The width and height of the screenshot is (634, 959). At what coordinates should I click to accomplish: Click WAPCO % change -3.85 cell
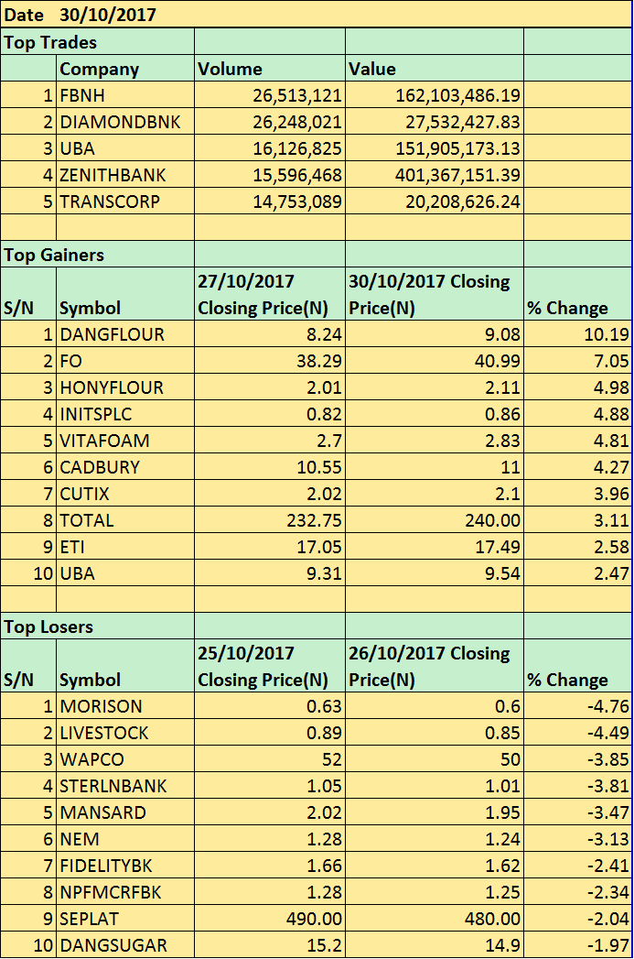[x=578, y=759]
